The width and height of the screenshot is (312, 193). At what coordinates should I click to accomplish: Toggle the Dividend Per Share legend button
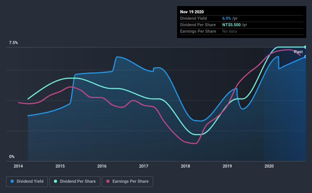[75, 182]
